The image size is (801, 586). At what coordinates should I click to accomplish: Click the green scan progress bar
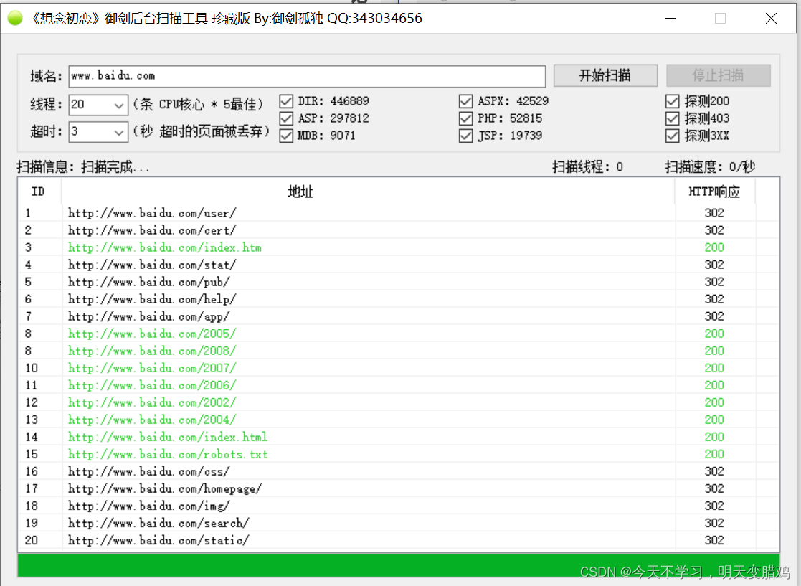click(399, 566)
